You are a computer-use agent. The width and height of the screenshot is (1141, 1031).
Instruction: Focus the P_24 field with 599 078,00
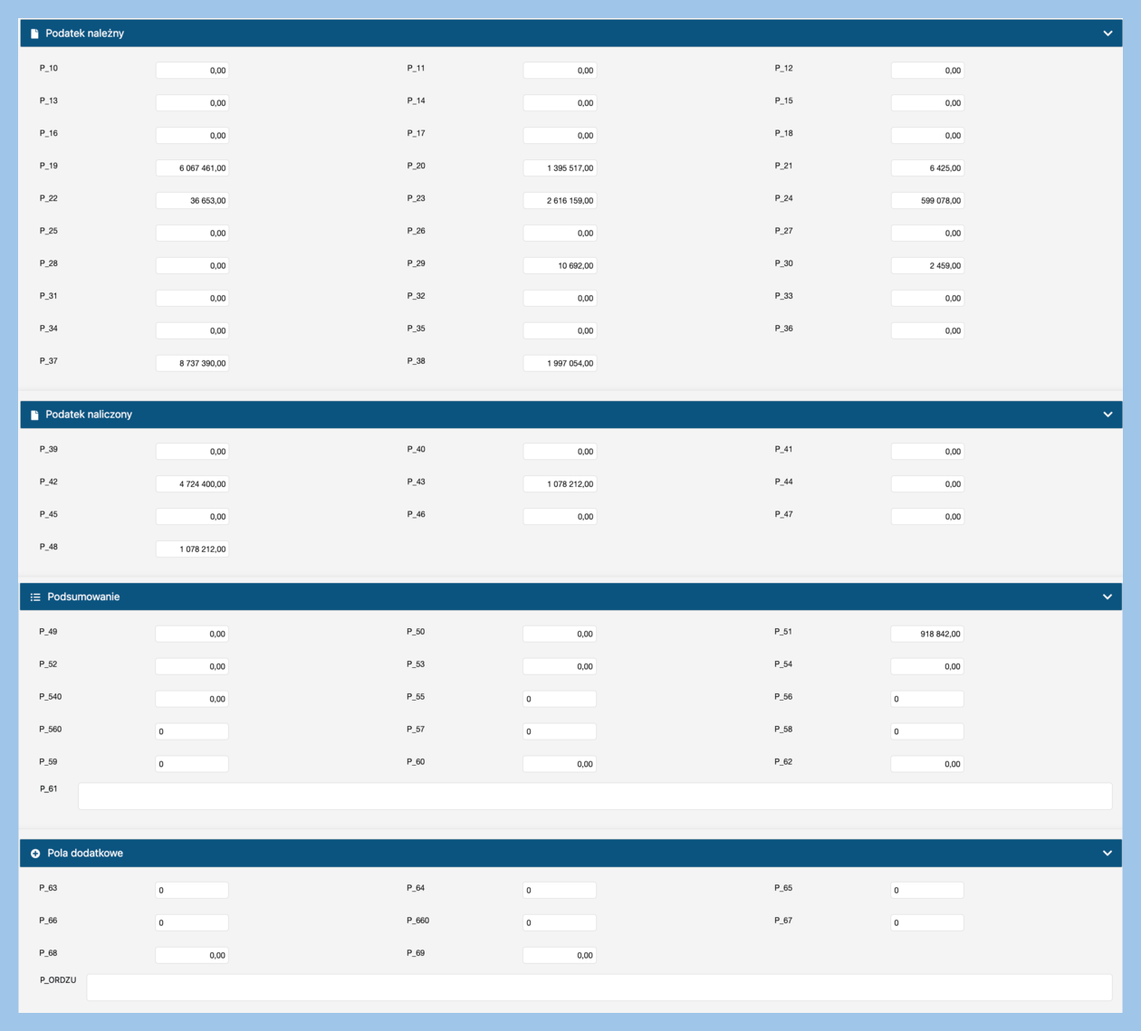[926, 201]
